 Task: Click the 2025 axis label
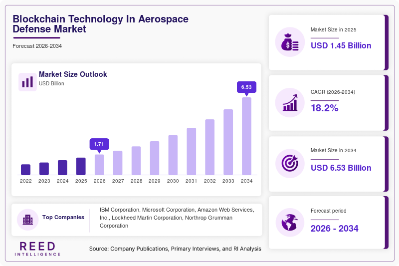click(81, 181)
